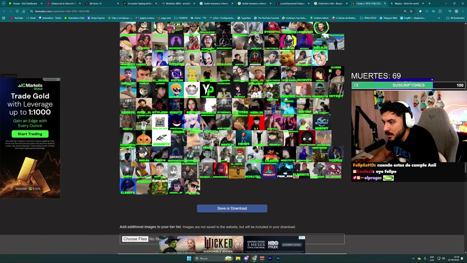The height and width of the screenshot is (263, 467).
Task: Reload the page with refresh icon
Action: [17, 11]
